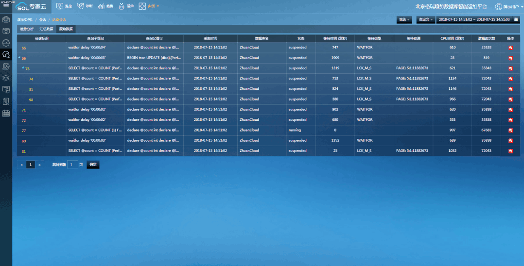The width and height of the screenshot is (524, 266).
Task: Open the 诊断 diagnosis menu
Action: point(85,6)
